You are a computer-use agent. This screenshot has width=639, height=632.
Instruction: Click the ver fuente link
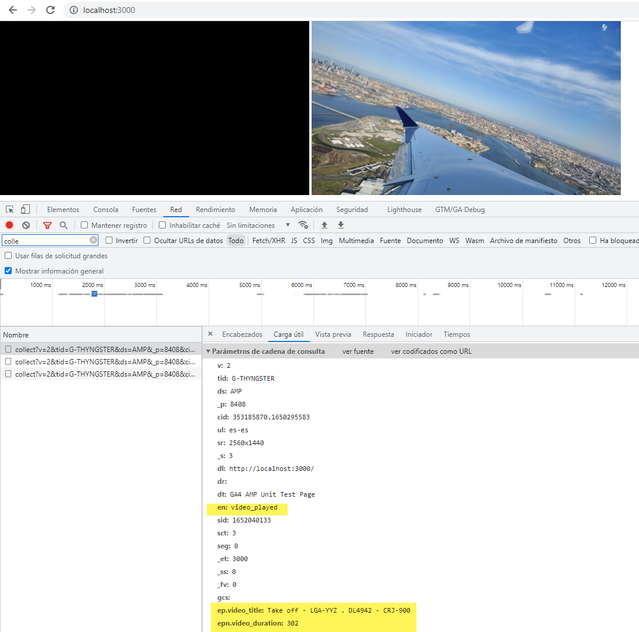[x=358, y=351]
